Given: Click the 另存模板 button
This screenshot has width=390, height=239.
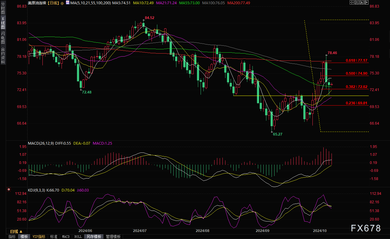Looking at the screenshot, I should click(x=94, y=237).
